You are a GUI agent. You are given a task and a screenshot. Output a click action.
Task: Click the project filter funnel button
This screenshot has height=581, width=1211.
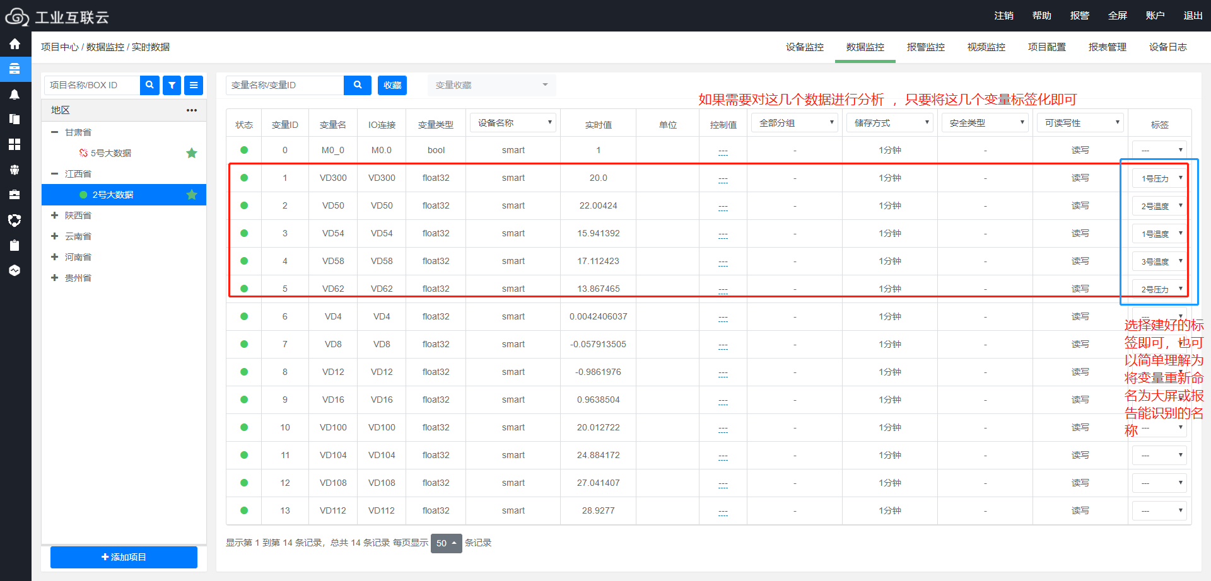(172, 85)
